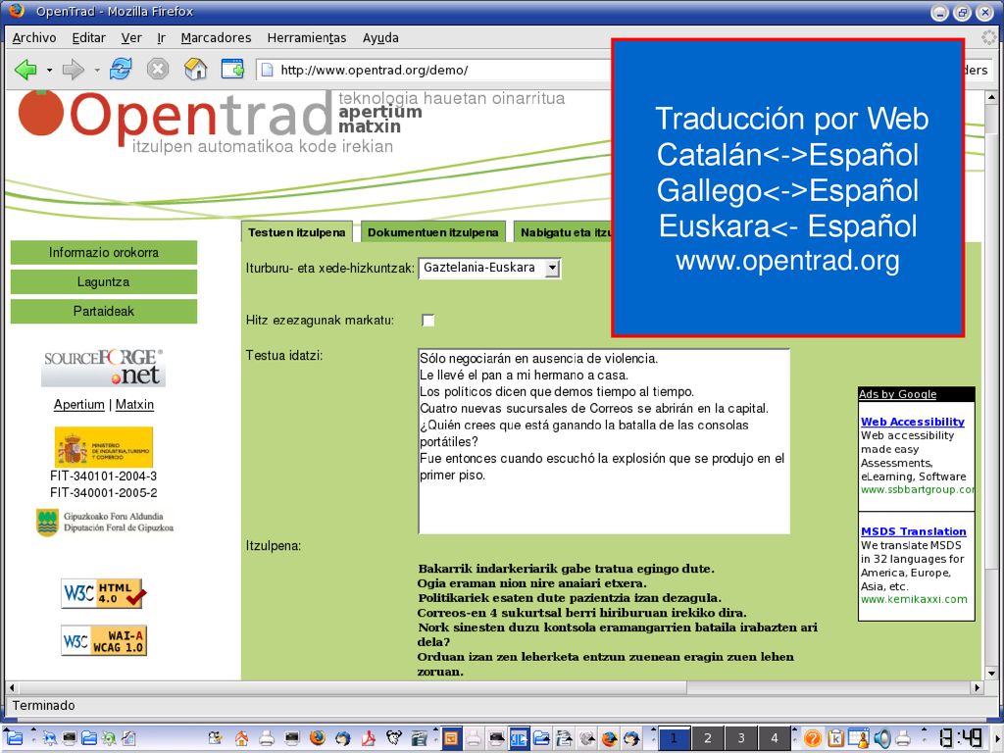This screenshot has height=753, width=1004.
Task: Reload the page with the refresh icon
Action: [121, 69]
